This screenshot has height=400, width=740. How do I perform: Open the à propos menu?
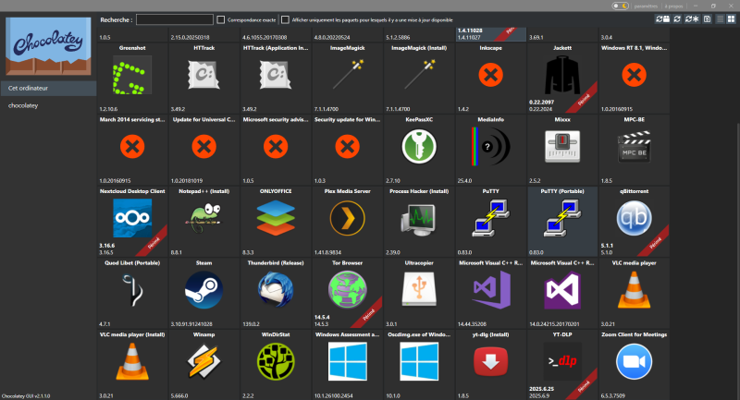click(673, 6)
